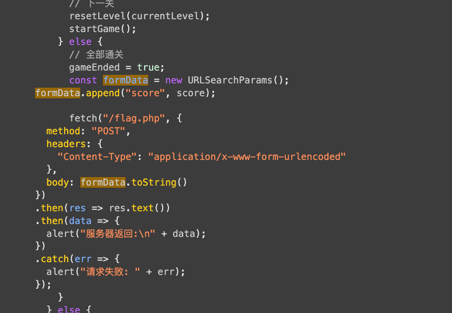Image resolution: width=452 pixels, height=313 pixels.
Task: Click the catch method name
Action: (55, 259)
